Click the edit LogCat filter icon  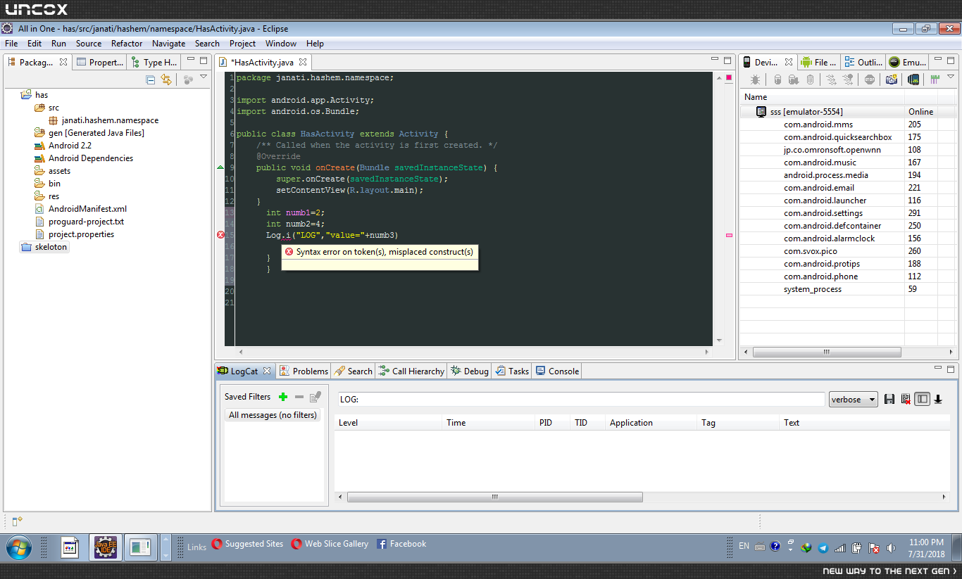[316, 397]
